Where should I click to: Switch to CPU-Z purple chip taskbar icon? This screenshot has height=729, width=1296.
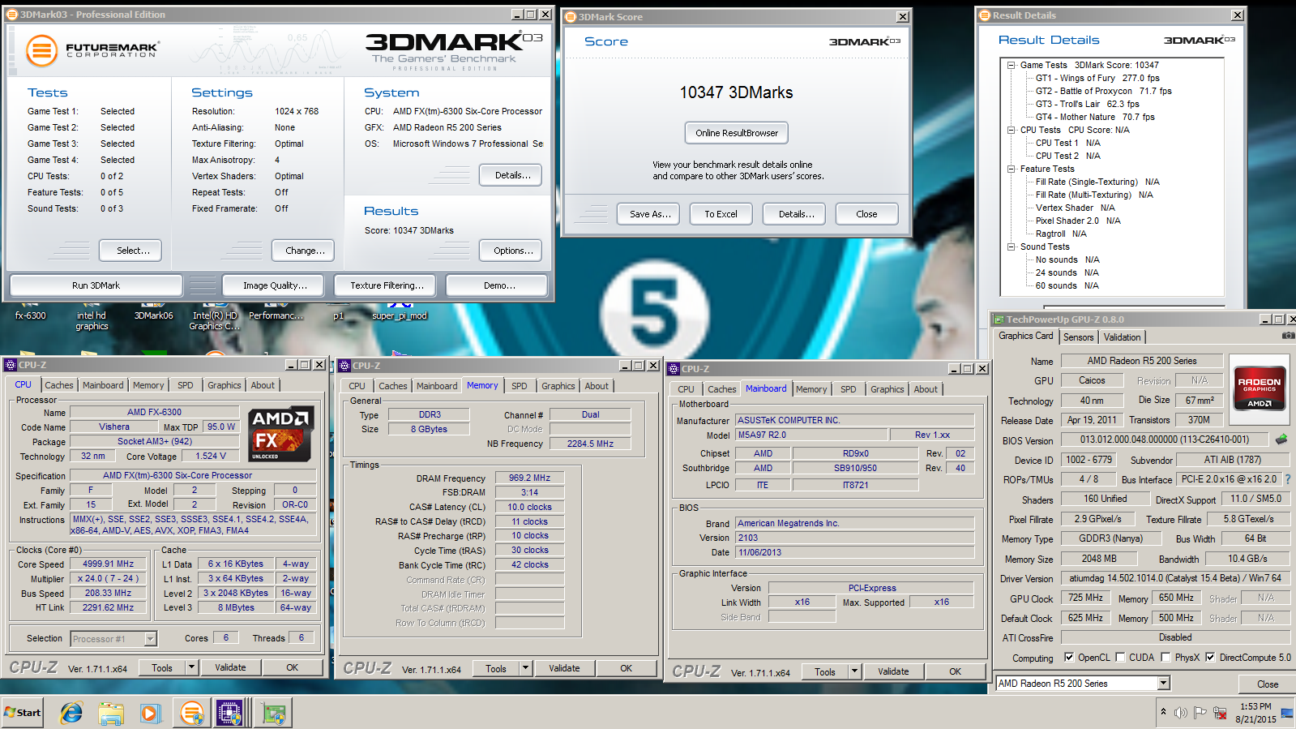tap(230, 714)
